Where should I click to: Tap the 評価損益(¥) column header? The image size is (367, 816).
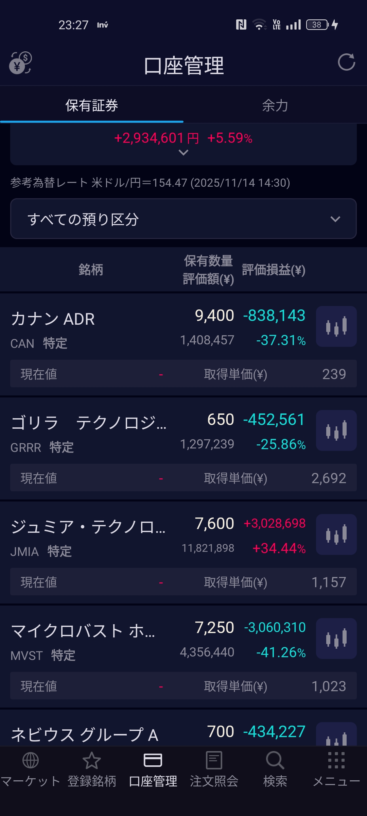(x=274, y=270)
